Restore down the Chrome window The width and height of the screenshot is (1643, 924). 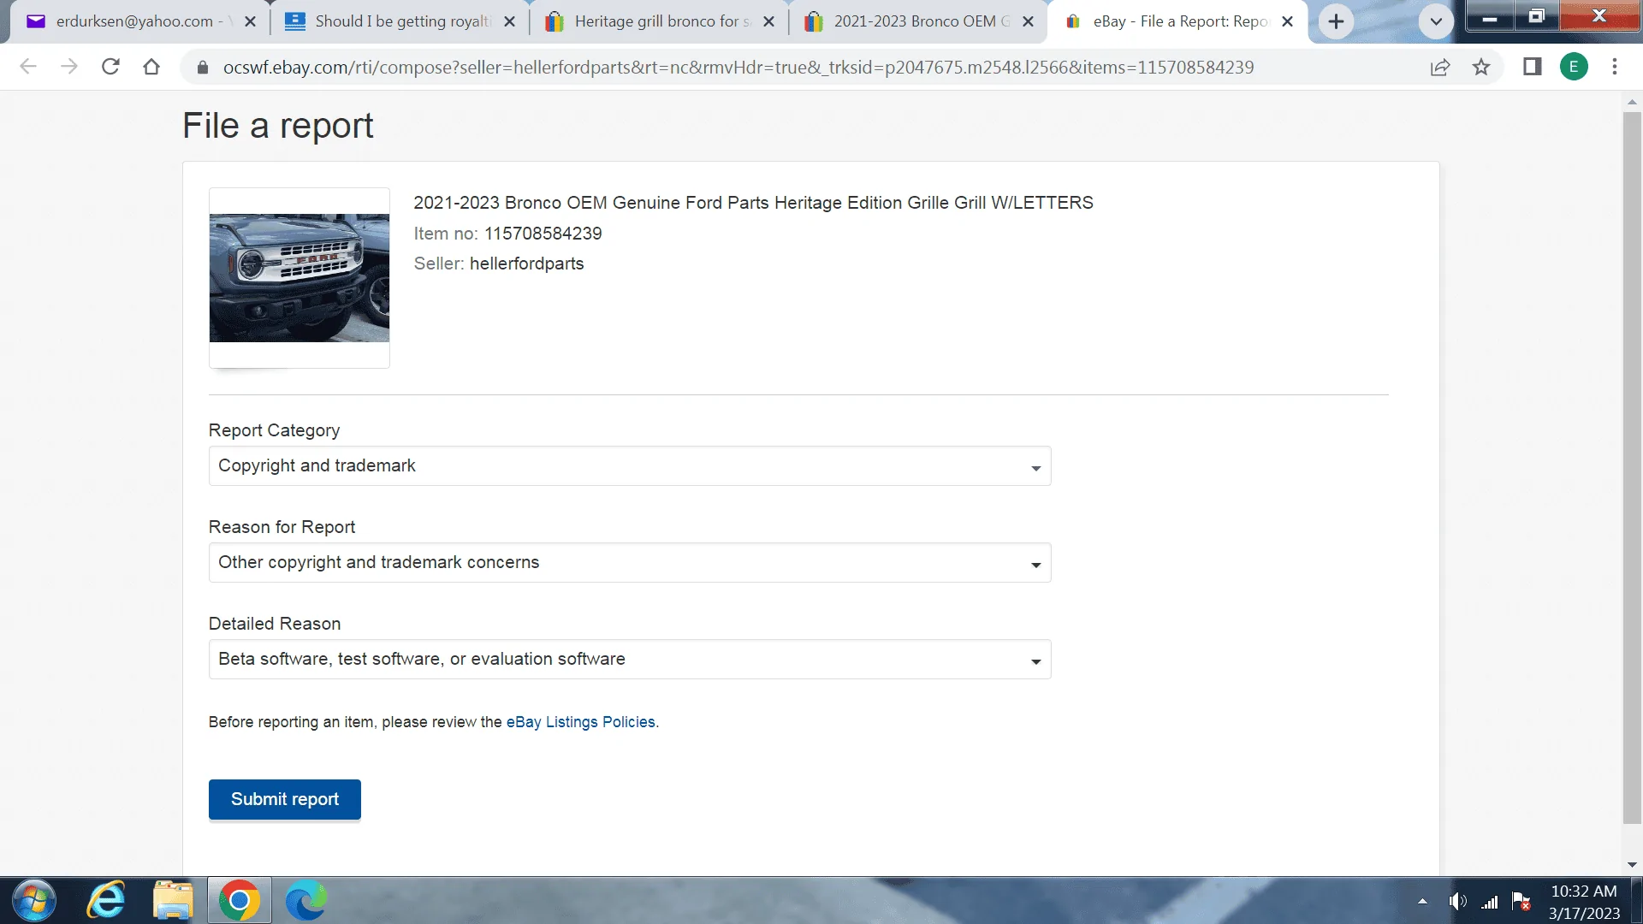[1537, 15]
